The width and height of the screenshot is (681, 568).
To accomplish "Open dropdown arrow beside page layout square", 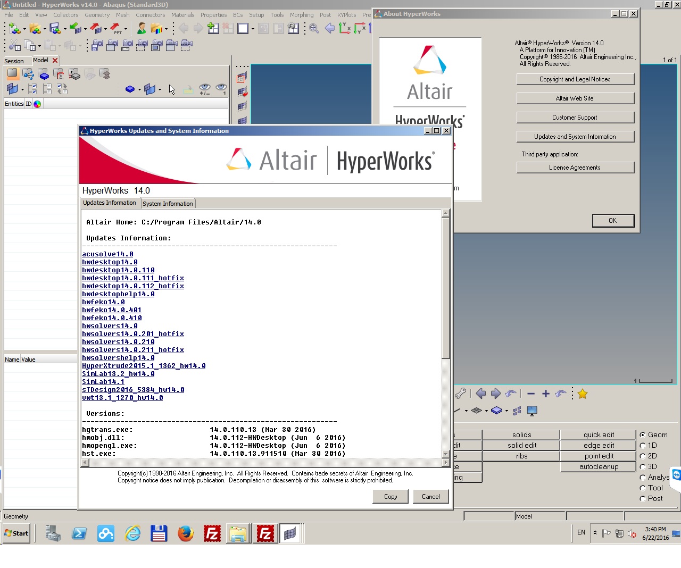I will pos(253,29).
